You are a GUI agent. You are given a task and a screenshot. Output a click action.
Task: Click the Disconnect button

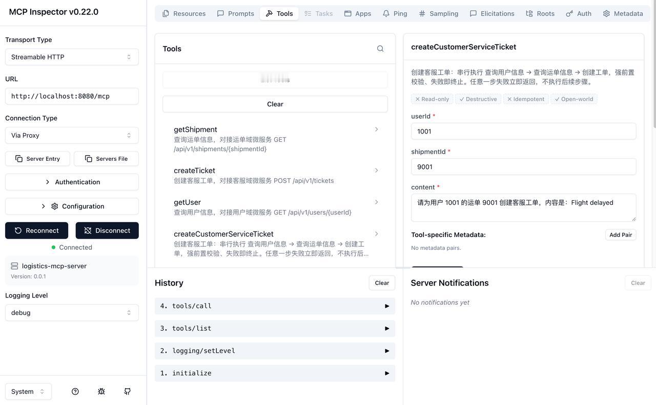(107, 230)
